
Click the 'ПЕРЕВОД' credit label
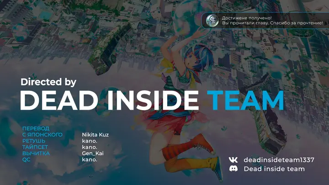coord(36,128)
